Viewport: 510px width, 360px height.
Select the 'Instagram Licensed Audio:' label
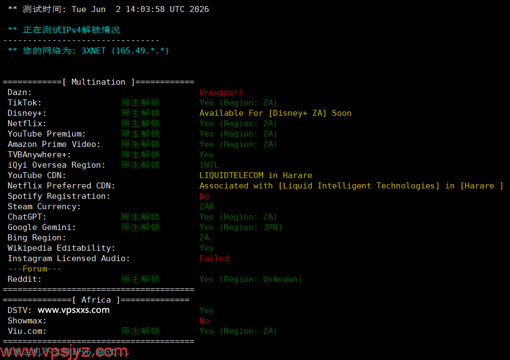pos(69,259)
